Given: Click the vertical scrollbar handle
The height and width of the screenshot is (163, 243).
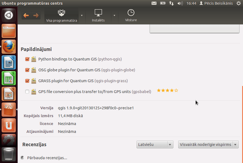Looking at the screenshot, I should tap(242, 124).
